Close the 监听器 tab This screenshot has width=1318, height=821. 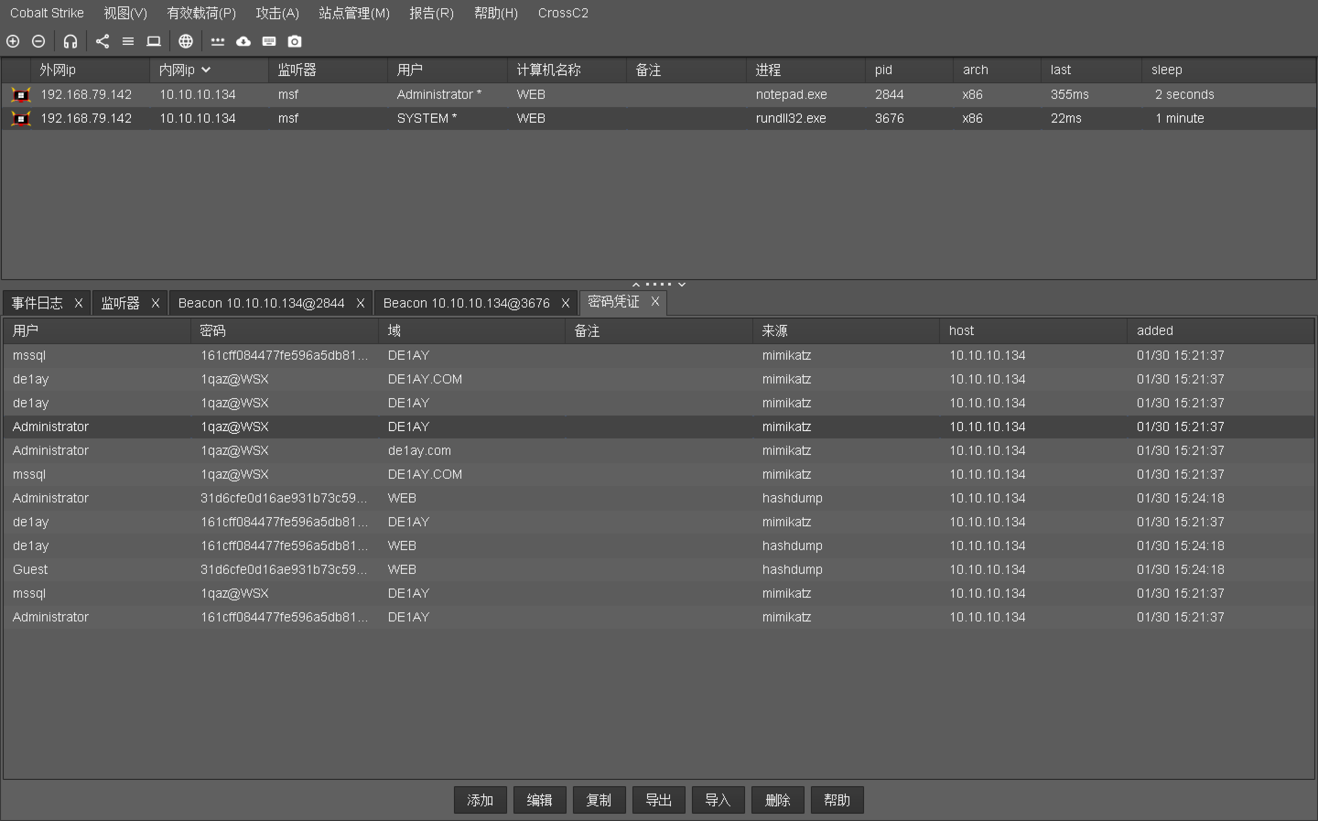click(x=155, y=303)
